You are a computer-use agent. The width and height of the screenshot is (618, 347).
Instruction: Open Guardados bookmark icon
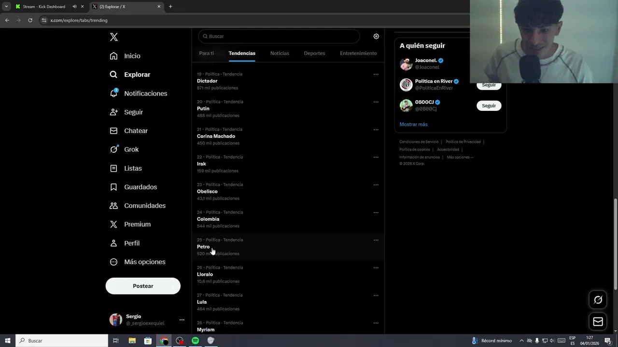tap(113, 187)
